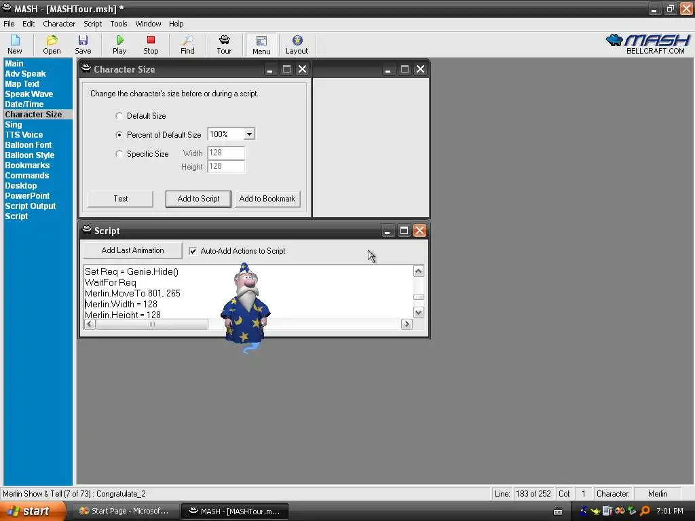
Task: Open the Character menu
Action: click(x=59, y=24)
